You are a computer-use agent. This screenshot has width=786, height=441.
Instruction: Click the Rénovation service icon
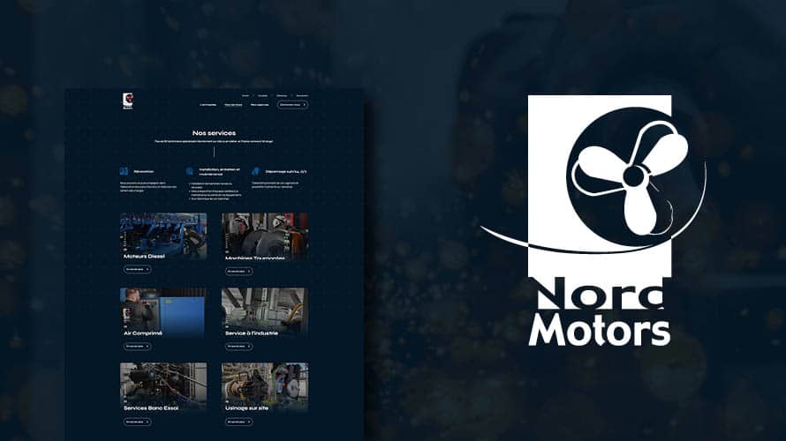point(124,171)
